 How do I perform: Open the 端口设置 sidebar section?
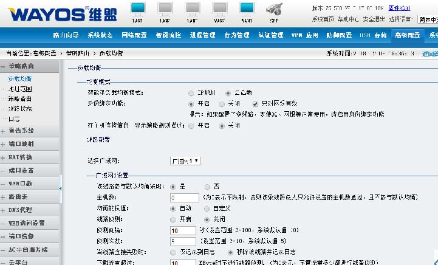29,170
